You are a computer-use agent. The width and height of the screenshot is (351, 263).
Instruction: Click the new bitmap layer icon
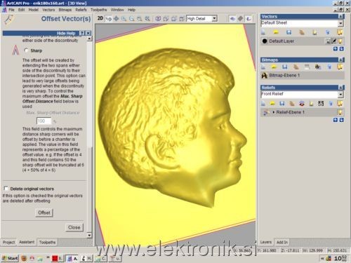click(x=263, y=67)
